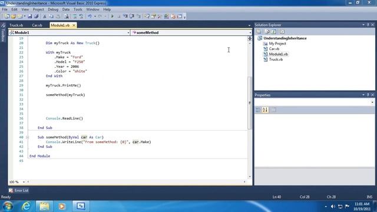Viewport: 377px width, 212px height.
Task: Click the Comment out selected lines icon
Action: pyautogui.click(x=75, y=16)
